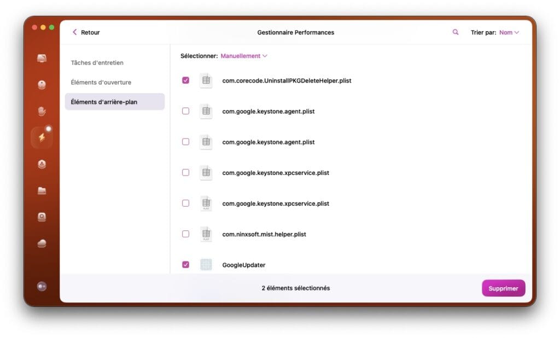560x338 pixels.
Task: Click the plist file icon for com.ninxsoft.mist.helper.plist
Action: pyautogui.click(x=206, y=234)
